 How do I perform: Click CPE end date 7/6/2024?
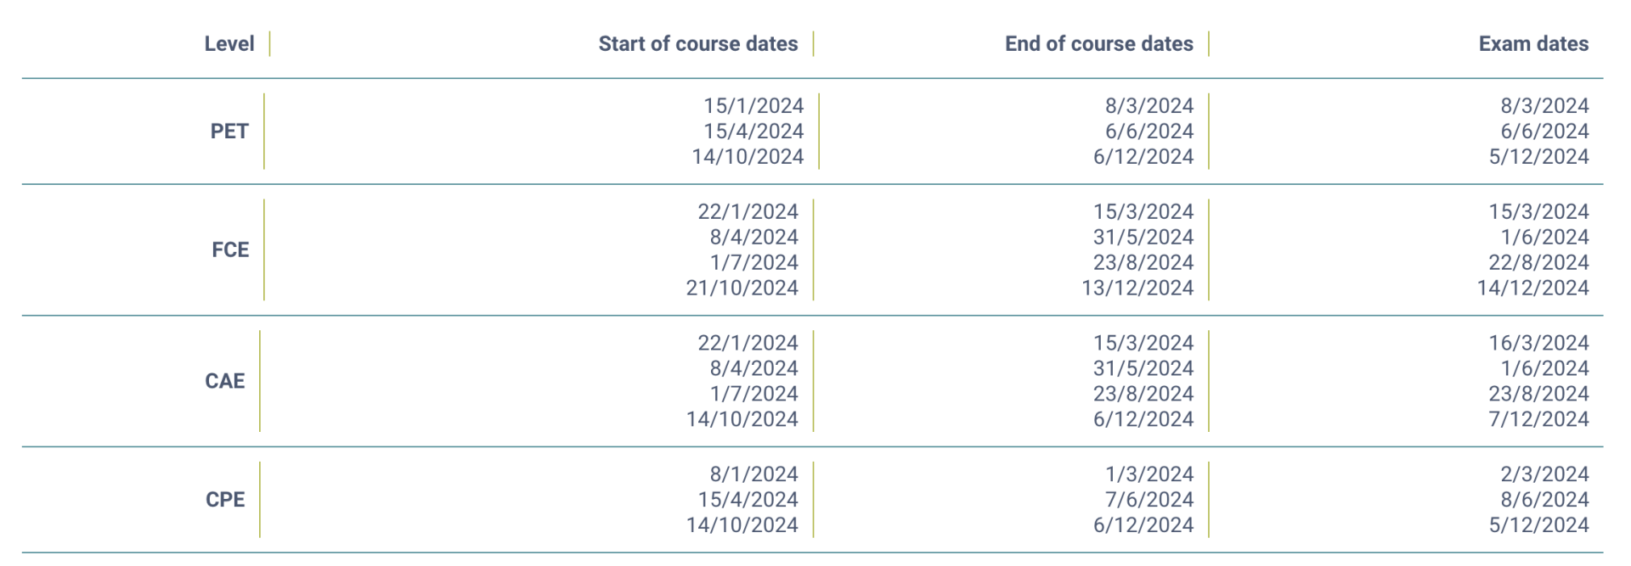click(x=1149, y=500)
